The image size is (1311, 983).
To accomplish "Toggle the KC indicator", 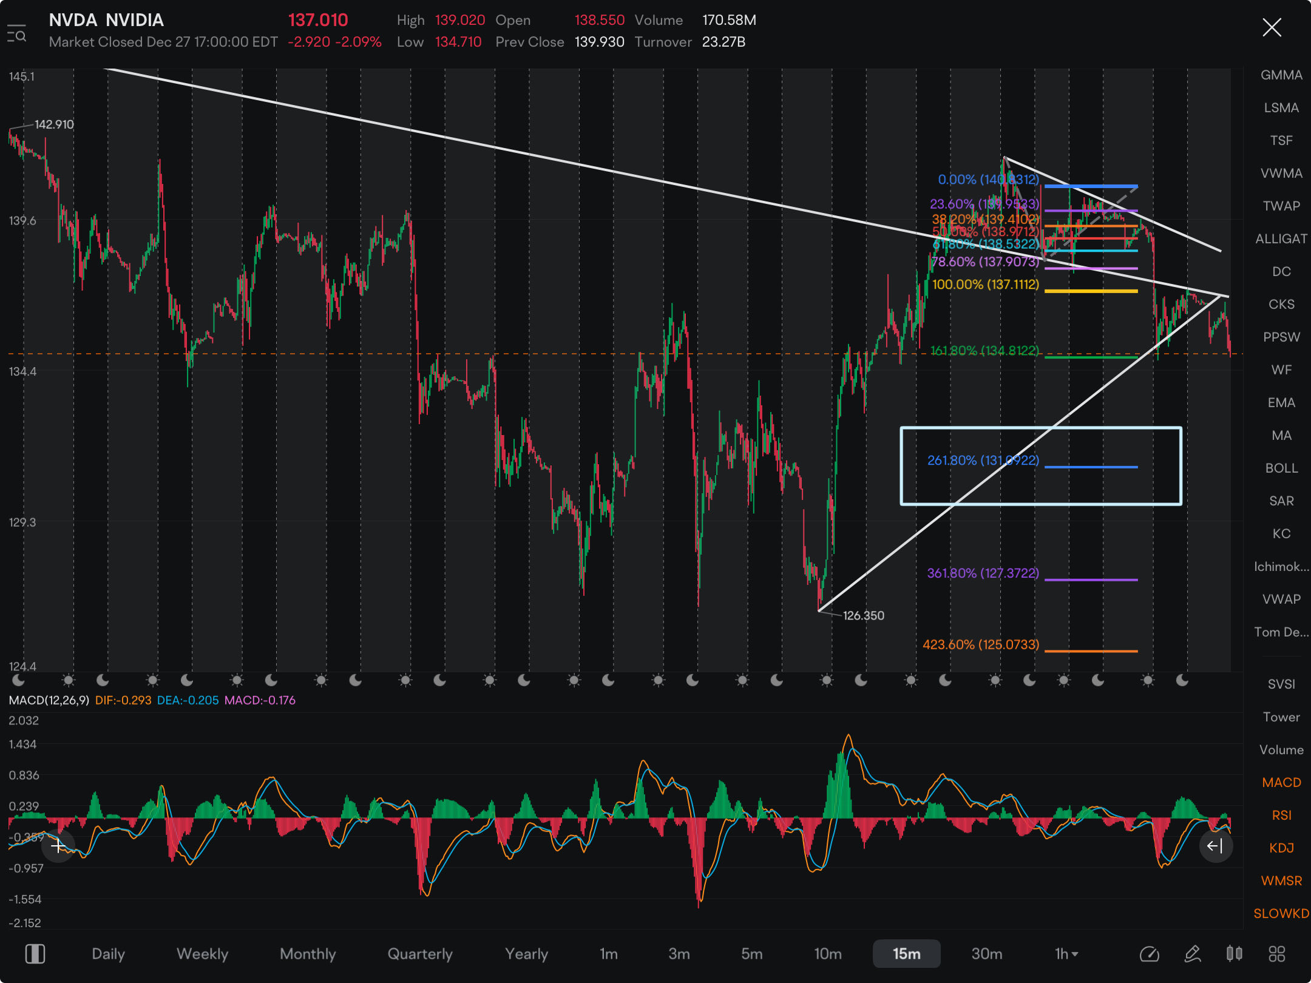I will click(1281, 533).
